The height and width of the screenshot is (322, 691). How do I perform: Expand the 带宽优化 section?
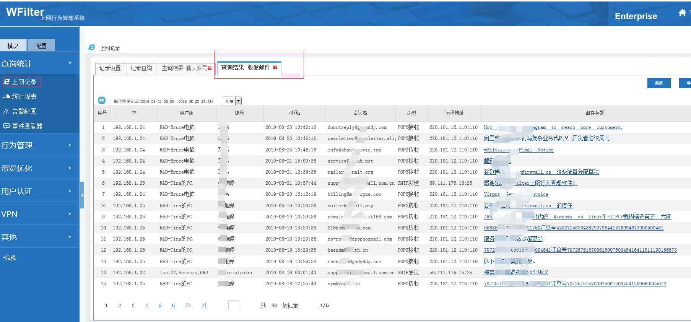[39, 168]
